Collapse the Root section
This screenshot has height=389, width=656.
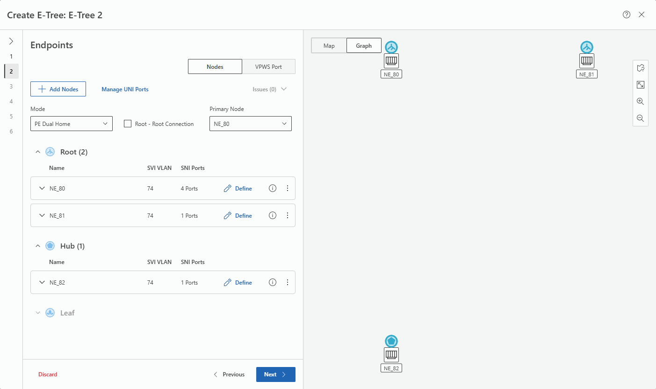38,152
